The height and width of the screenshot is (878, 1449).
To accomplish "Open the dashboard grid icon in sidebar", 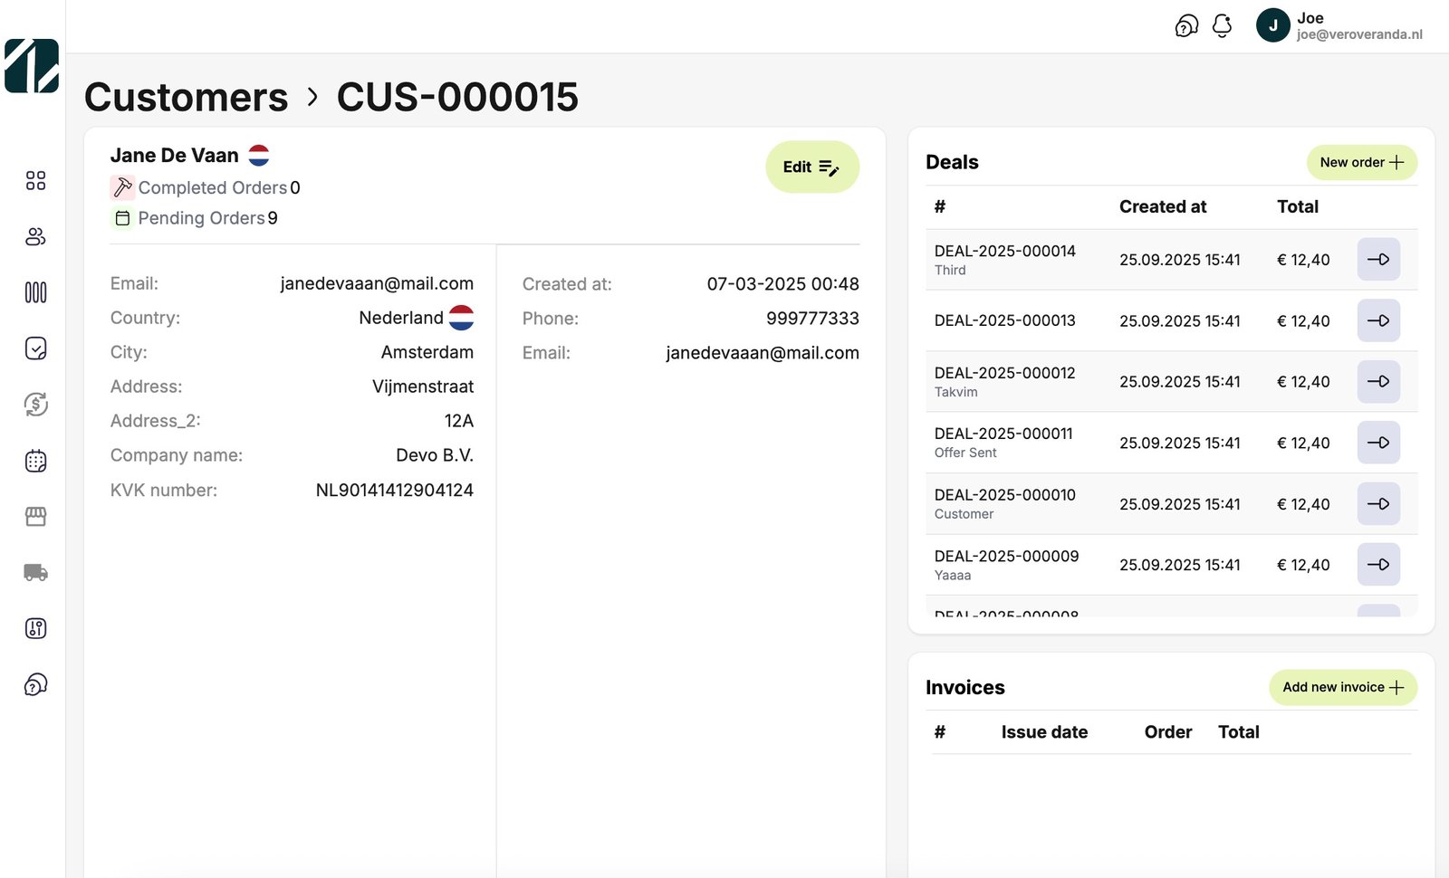I will click(x=35, y=181).
